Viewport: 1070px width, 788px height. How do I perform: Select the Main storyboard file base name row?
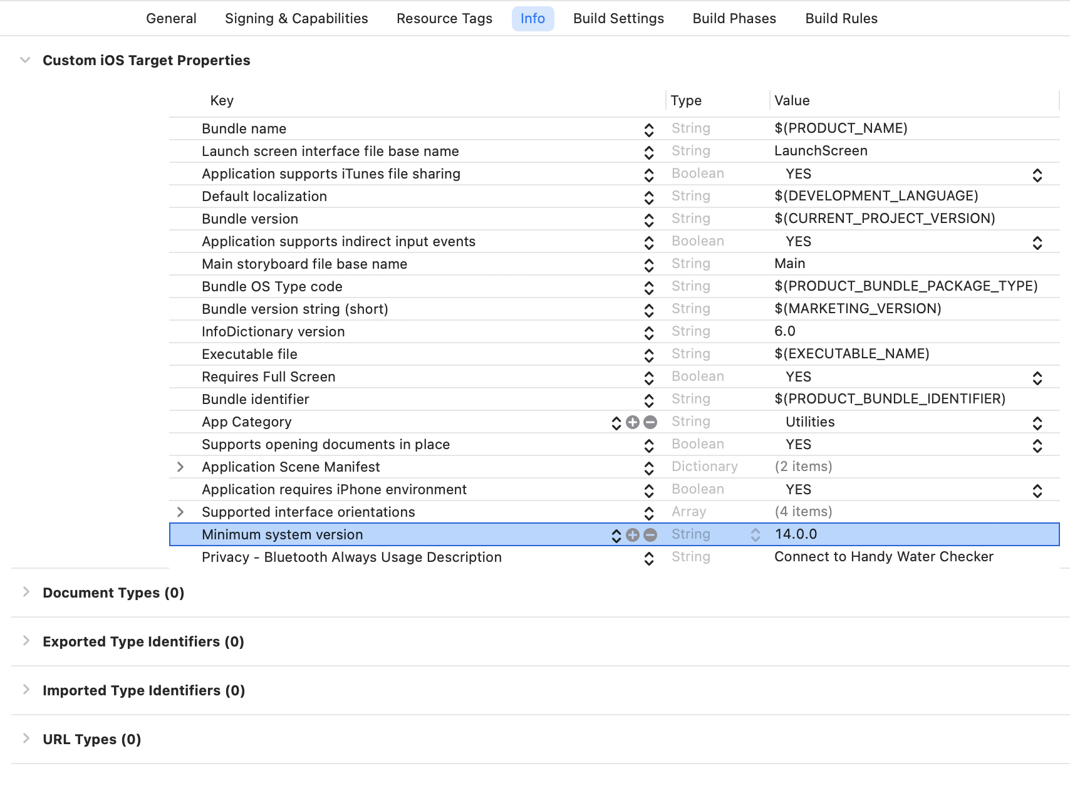614,264
